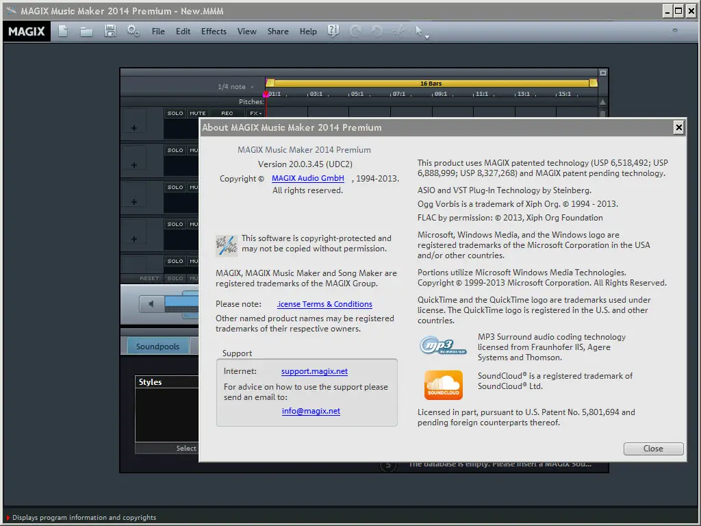
Task: Click the MAGIX program icon beside the copyright notice
Action: tap(226, 246)
